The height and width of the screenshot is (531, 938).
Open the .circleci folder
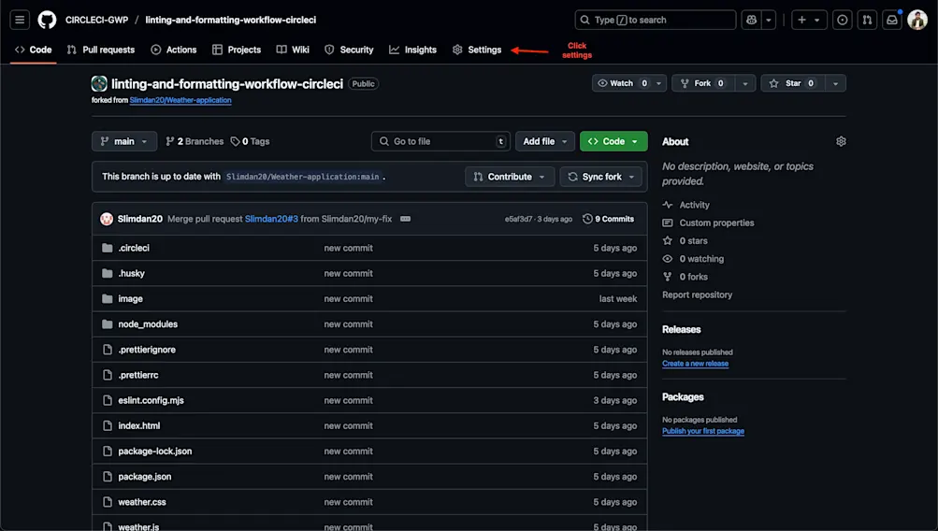(134, 248)
